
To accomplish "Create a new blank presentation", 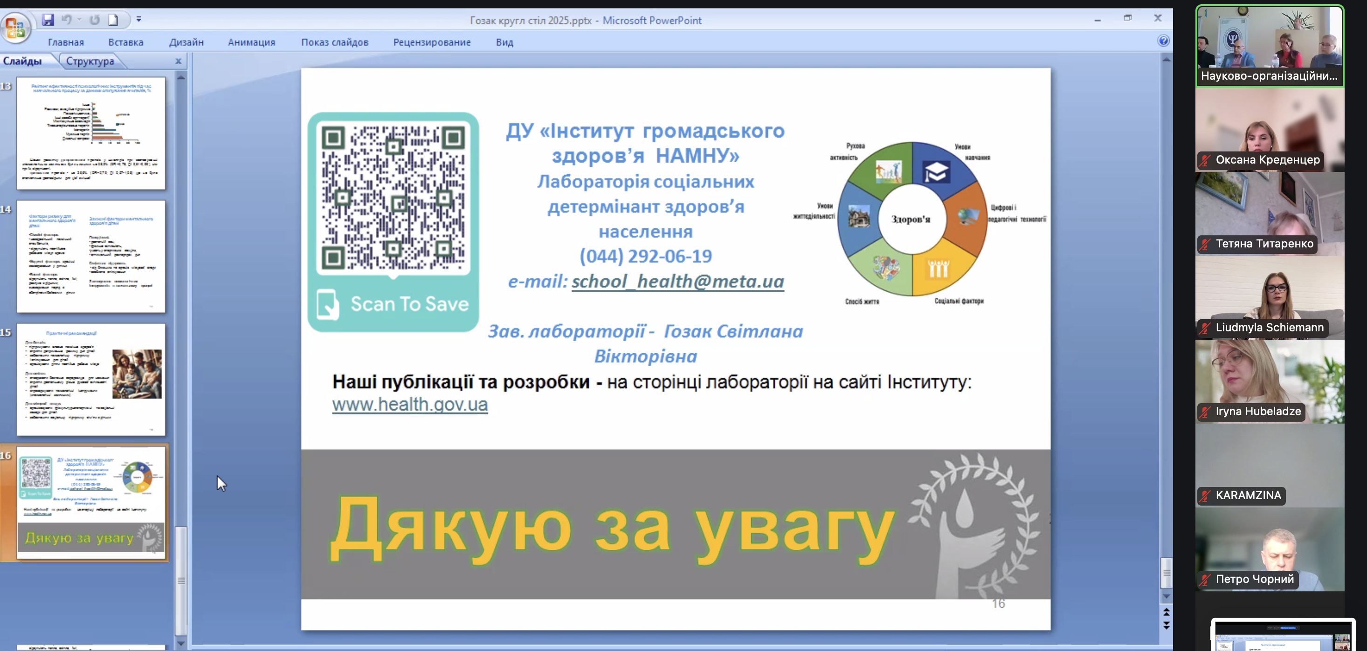I will pos(113,20).
